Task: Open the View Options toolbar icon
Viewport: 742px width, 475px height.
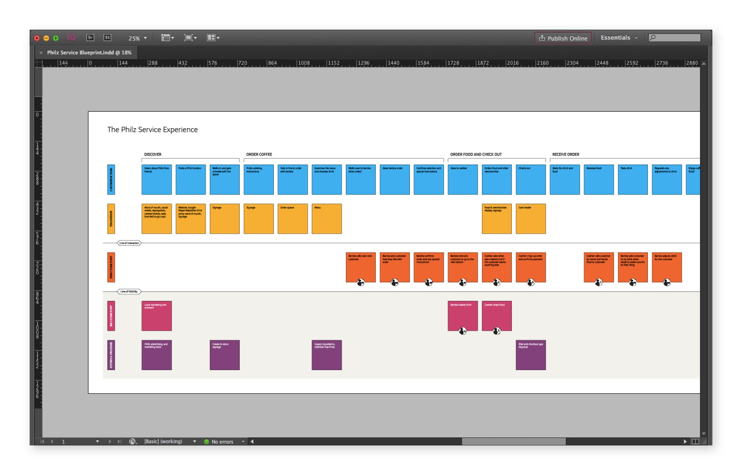Action: pyautogui.click(x=165, y=38)
